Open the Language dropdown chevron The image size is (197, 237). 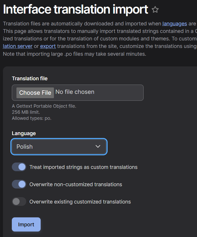(x=97, y=146)
